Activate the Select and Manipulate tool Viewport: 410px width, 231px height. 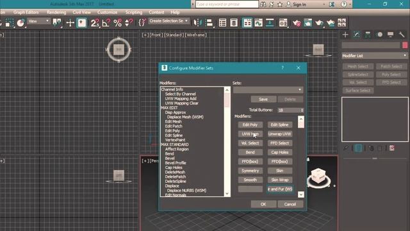click(x=70, y=23)
